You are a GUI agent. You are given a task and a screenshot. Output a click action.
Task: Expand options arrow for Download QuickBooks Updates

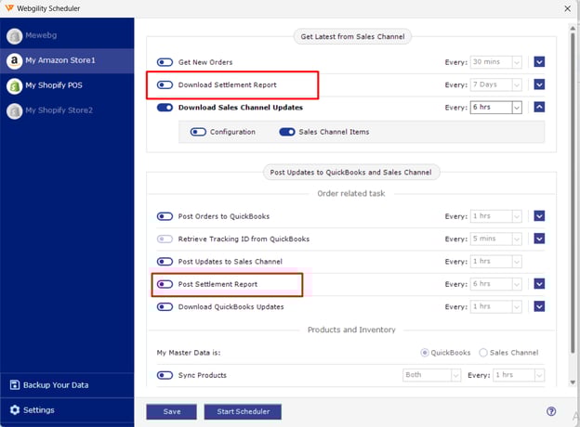539,306
